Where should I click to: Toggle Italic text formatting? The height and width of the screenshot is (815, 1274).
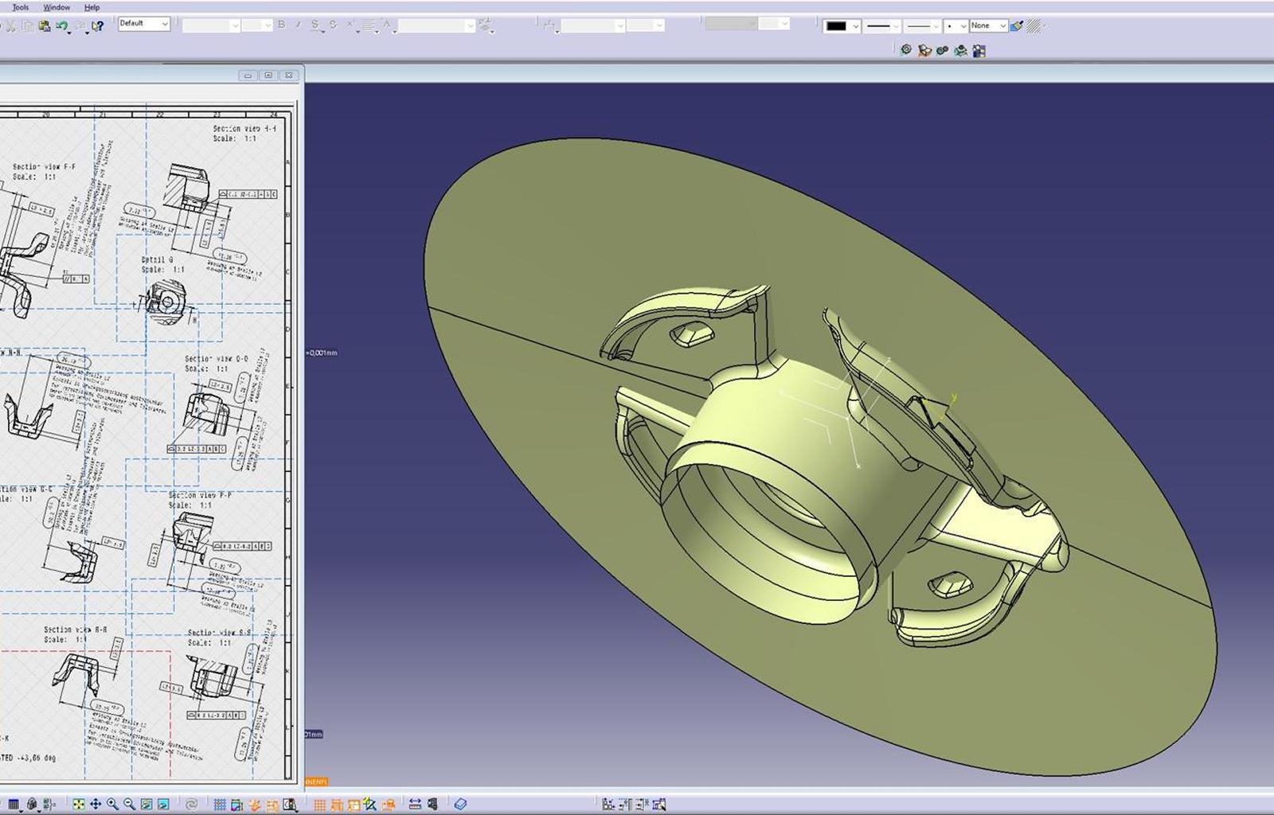[x=298, y=25]
